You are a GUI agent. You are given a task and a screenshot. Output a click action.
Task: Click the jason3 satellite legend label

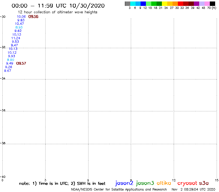coord(145,183)
